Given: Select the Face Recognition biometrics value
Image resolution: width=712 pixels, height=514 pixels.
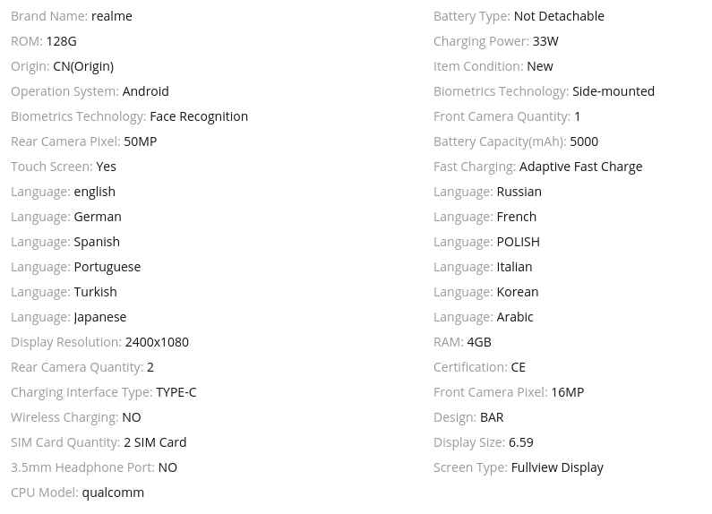Looking at the screenshot, I should (199, 116).
